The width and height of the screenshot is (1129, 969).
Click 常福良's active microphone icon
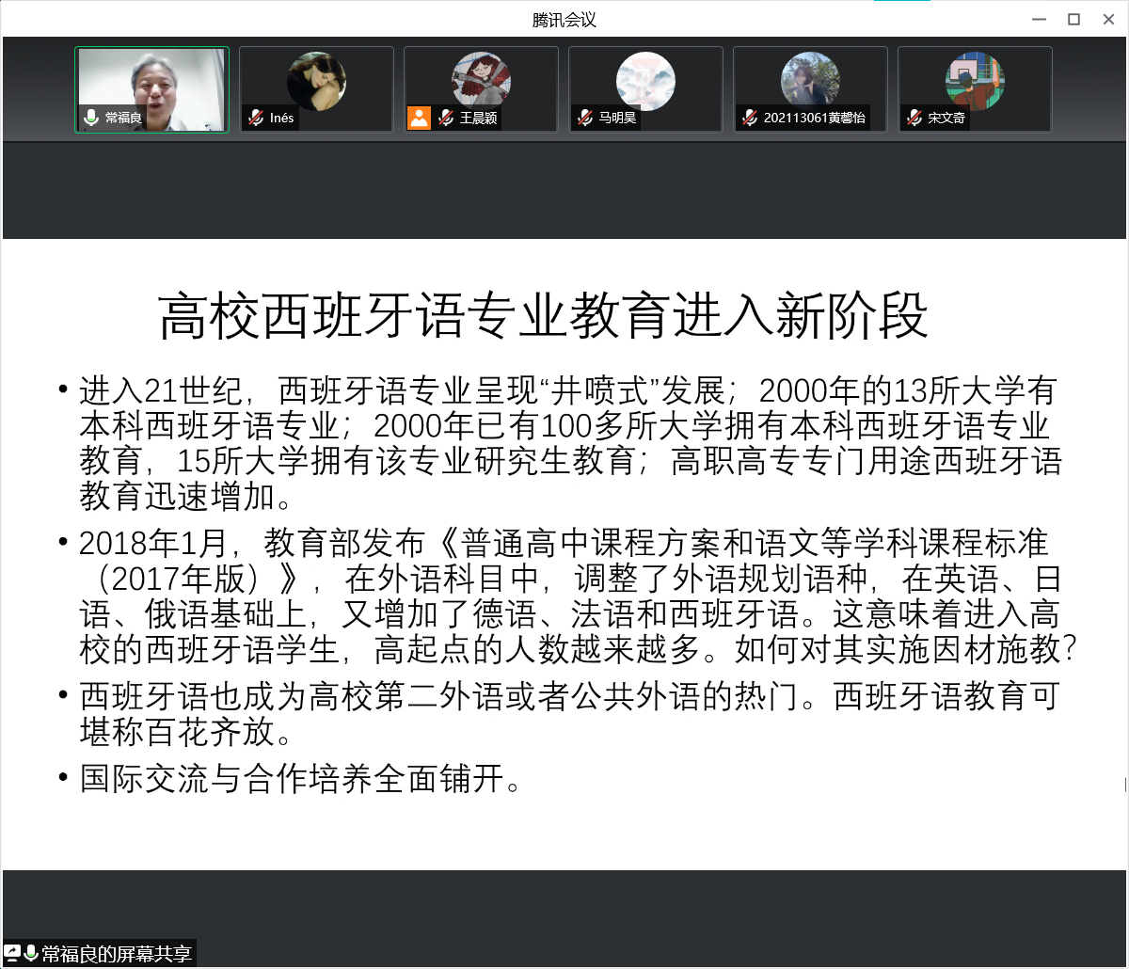click(x=91, y=118)
